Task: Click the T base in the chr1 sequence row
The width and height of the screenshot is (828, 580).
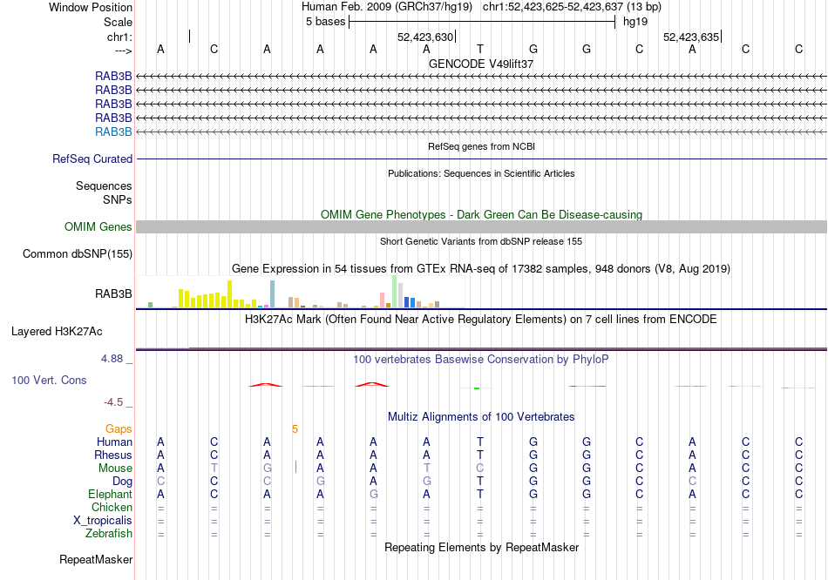Action: 480,49
